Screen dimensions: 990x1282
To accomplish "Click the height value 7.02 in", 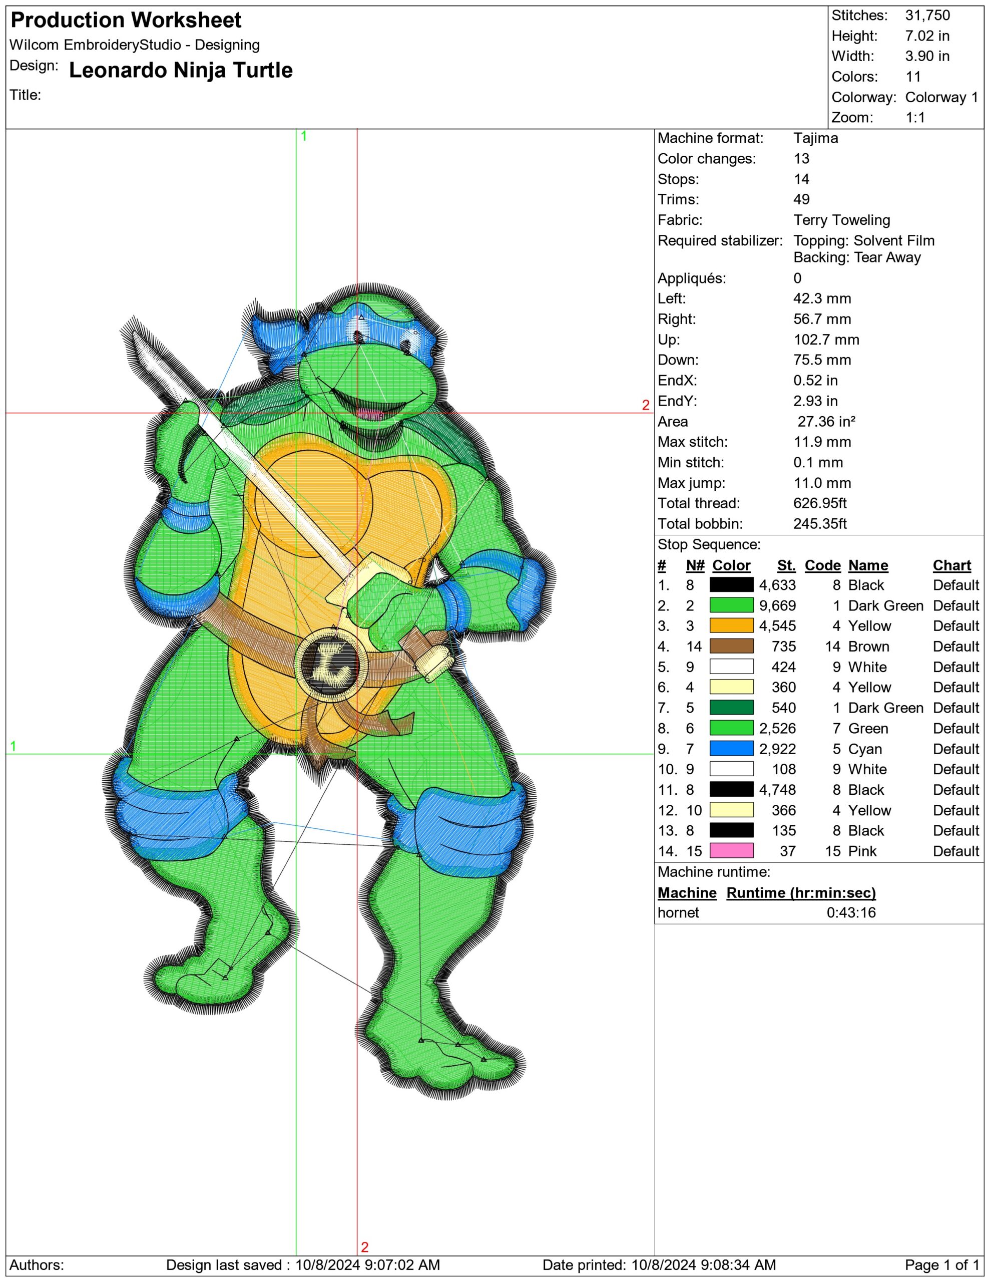I will click(927, 36).
